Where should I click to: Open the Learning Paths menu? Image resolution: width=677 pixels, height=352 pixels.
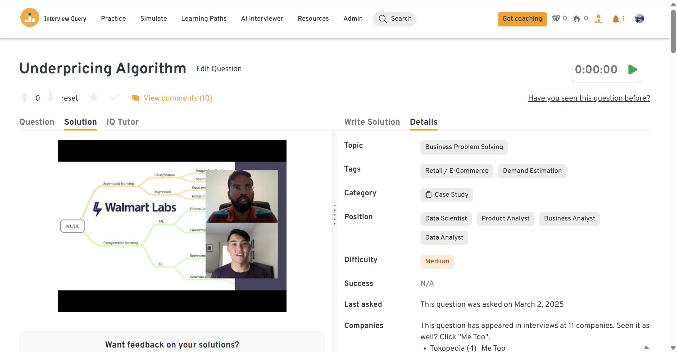click(x=204, y=19)
